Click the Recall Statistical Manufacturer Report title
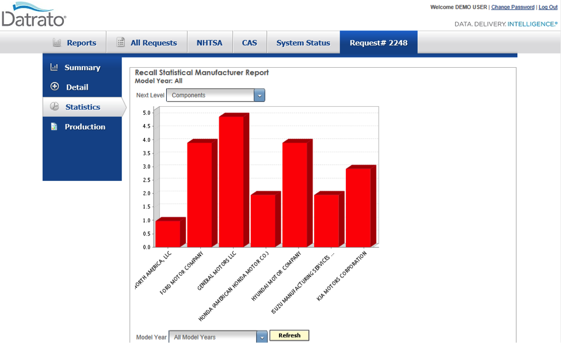 click(202, 72)
